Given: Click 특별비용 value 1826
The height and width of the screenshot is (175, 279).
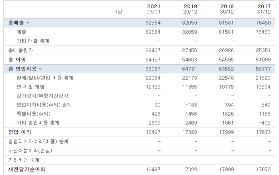Looking at the screenshot, I should tap(228, 114).
